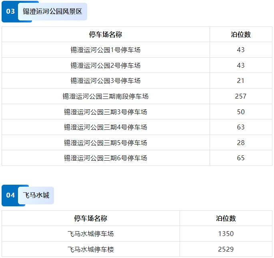This screenshot has width=274, height=258.
Task: Select the row 锡澄运河公园三期3号停车场
Action: point(137,112)
